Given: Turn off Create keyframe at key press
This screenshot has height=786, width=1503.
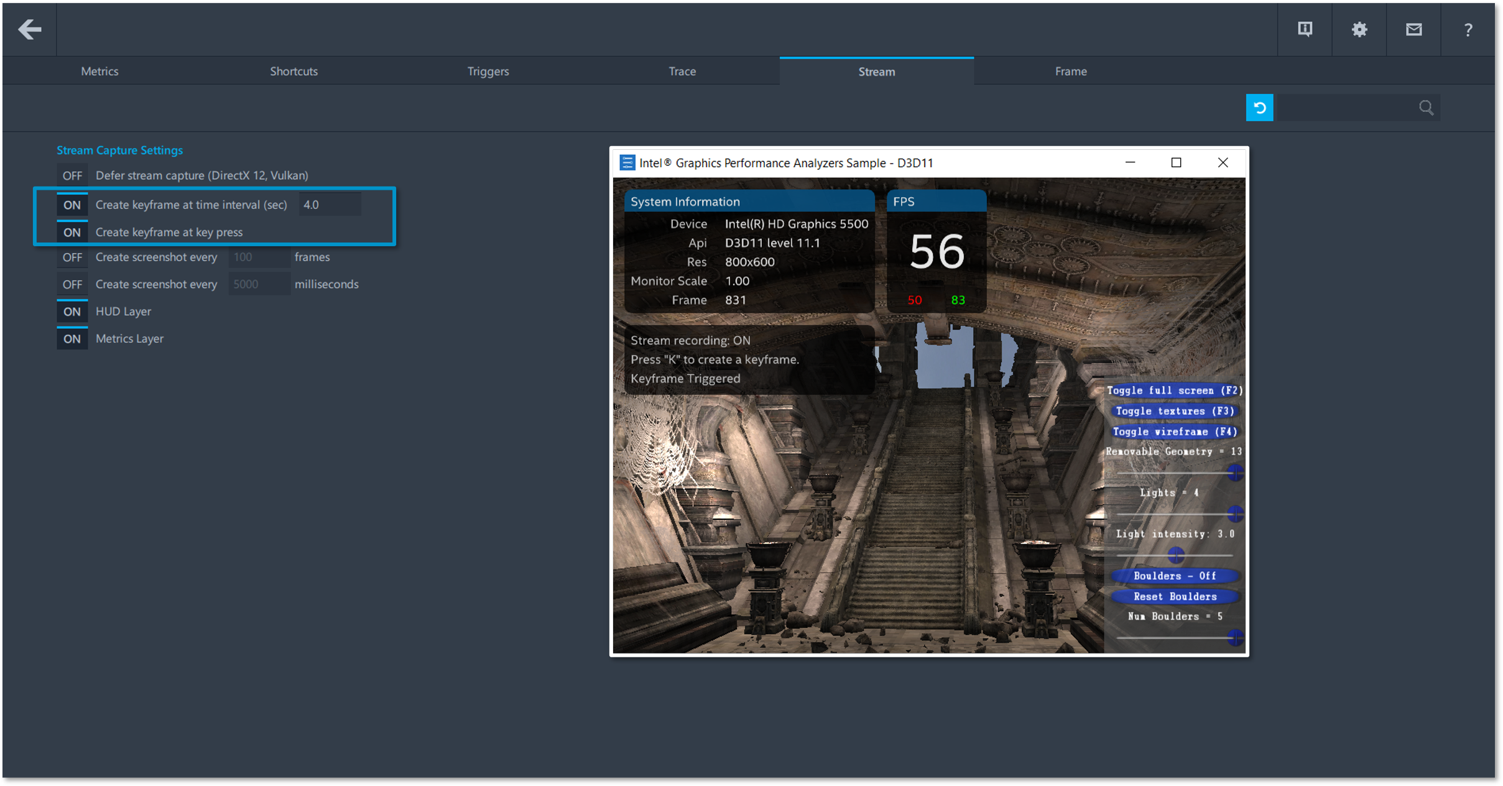Looking at the screenshot, I should [x=72, y=232].
